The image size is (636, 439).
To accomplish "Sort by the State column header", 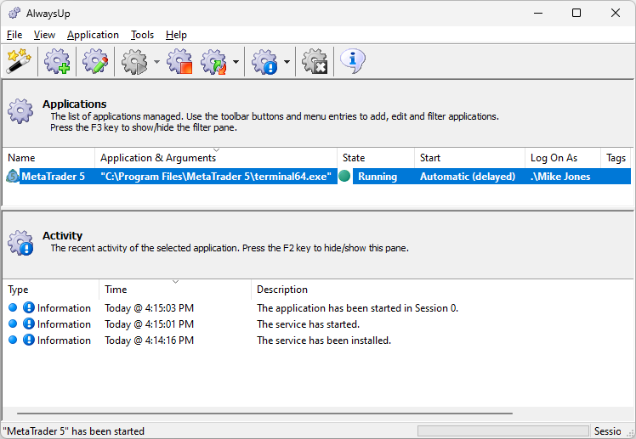I will (376, 158).
